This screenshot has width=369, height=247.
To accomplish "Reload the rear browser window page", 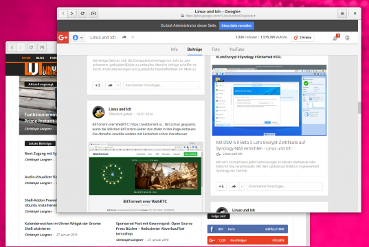I will [x=31, y=47].
